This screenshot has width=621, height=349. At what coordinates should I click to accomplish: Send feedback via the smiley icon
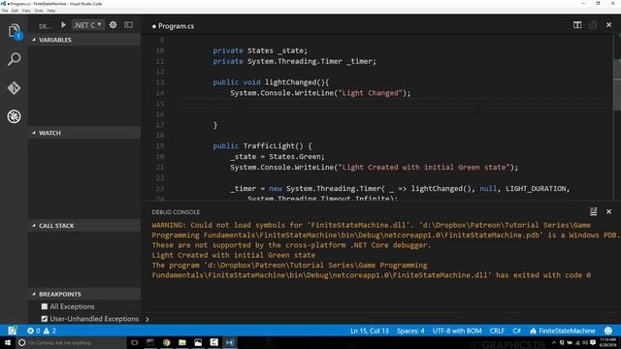[608, 331]
